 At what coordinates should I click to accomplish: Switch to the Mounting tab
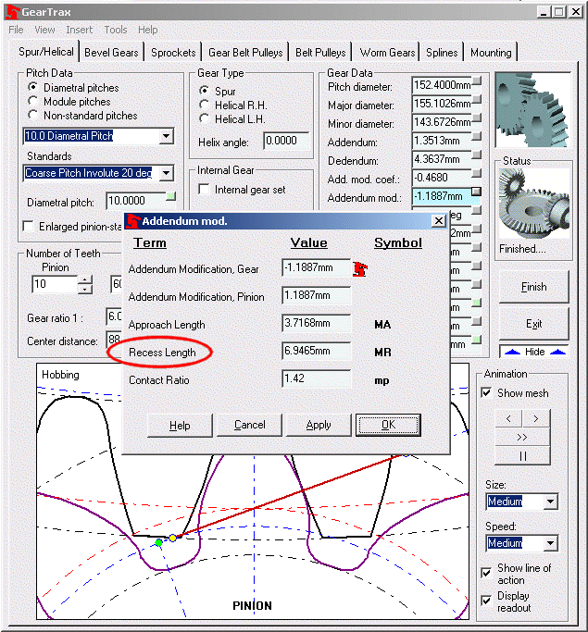(491, 53)
